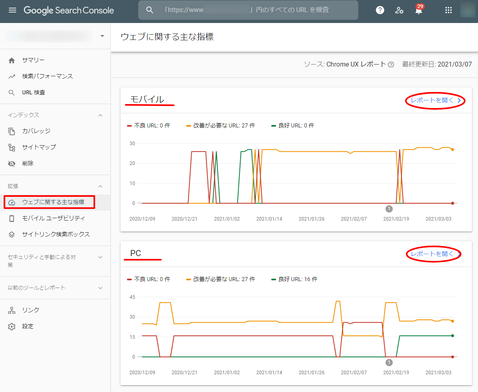The width and height of the screenshot is (478, 392).
Task: Expand 以前のツールとレポート section
Action: tap(100, 288)
